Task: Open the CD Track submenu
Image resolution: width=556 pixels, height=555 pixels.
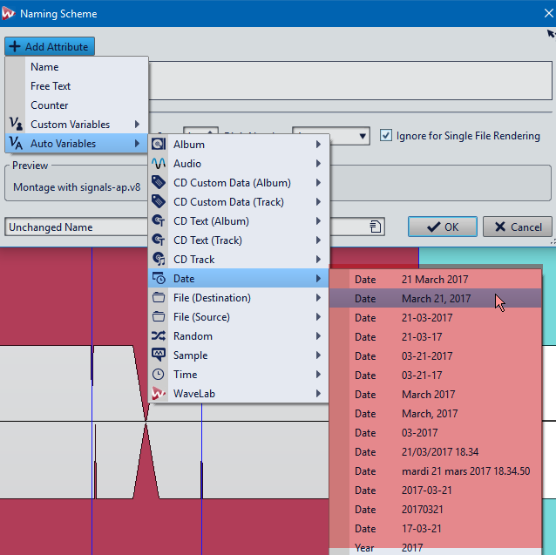Action: click(x=238, y=259)
